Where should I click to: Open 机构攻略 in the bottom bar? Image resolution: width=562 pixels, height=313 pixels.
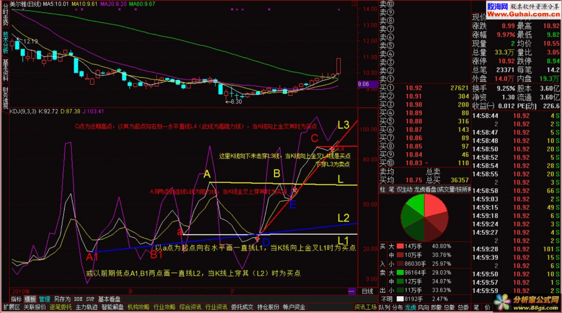[138, 307]
